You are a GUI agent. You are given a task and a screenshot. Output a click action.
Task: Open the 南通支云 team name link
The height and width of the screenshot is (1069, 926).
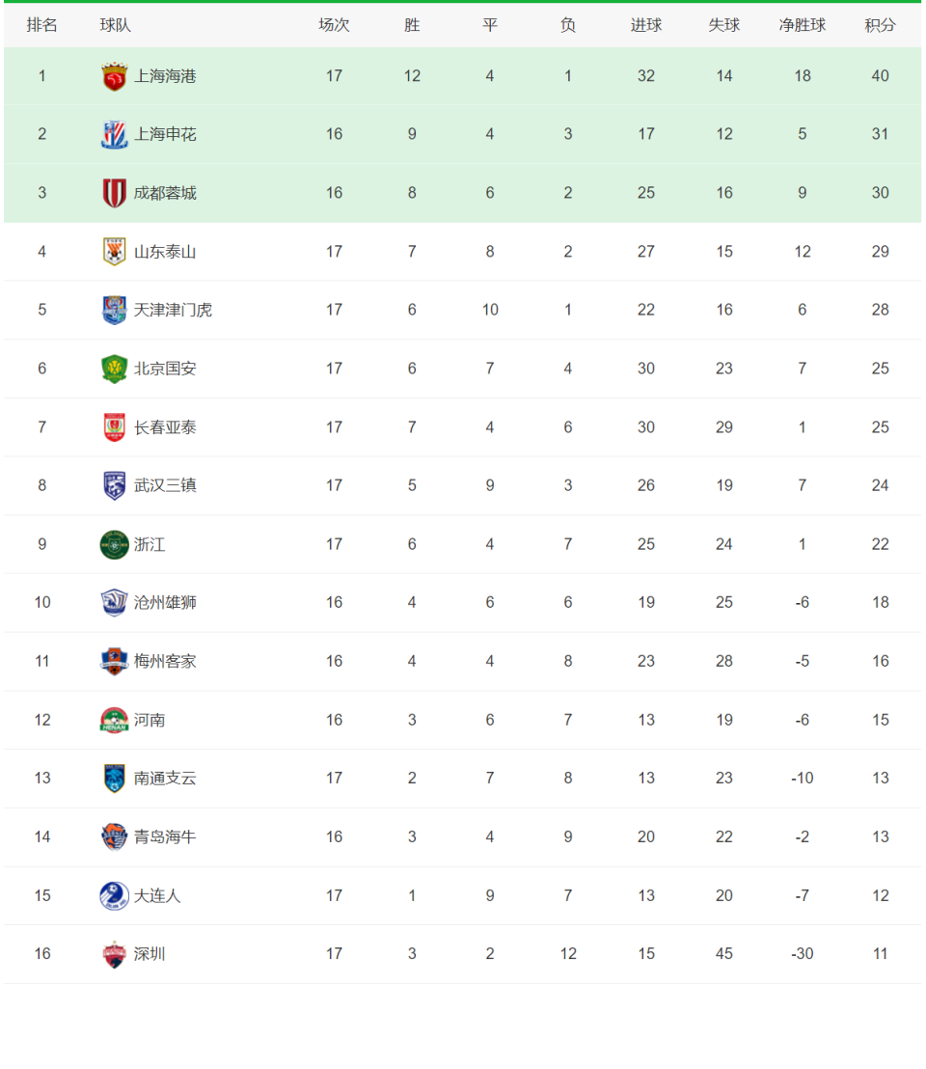click(165, 779)
